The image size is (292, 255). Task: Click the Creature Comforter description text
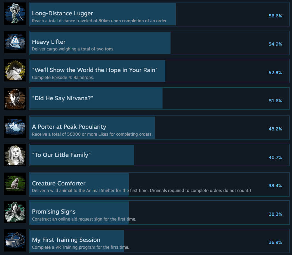(x=141, y=191)
